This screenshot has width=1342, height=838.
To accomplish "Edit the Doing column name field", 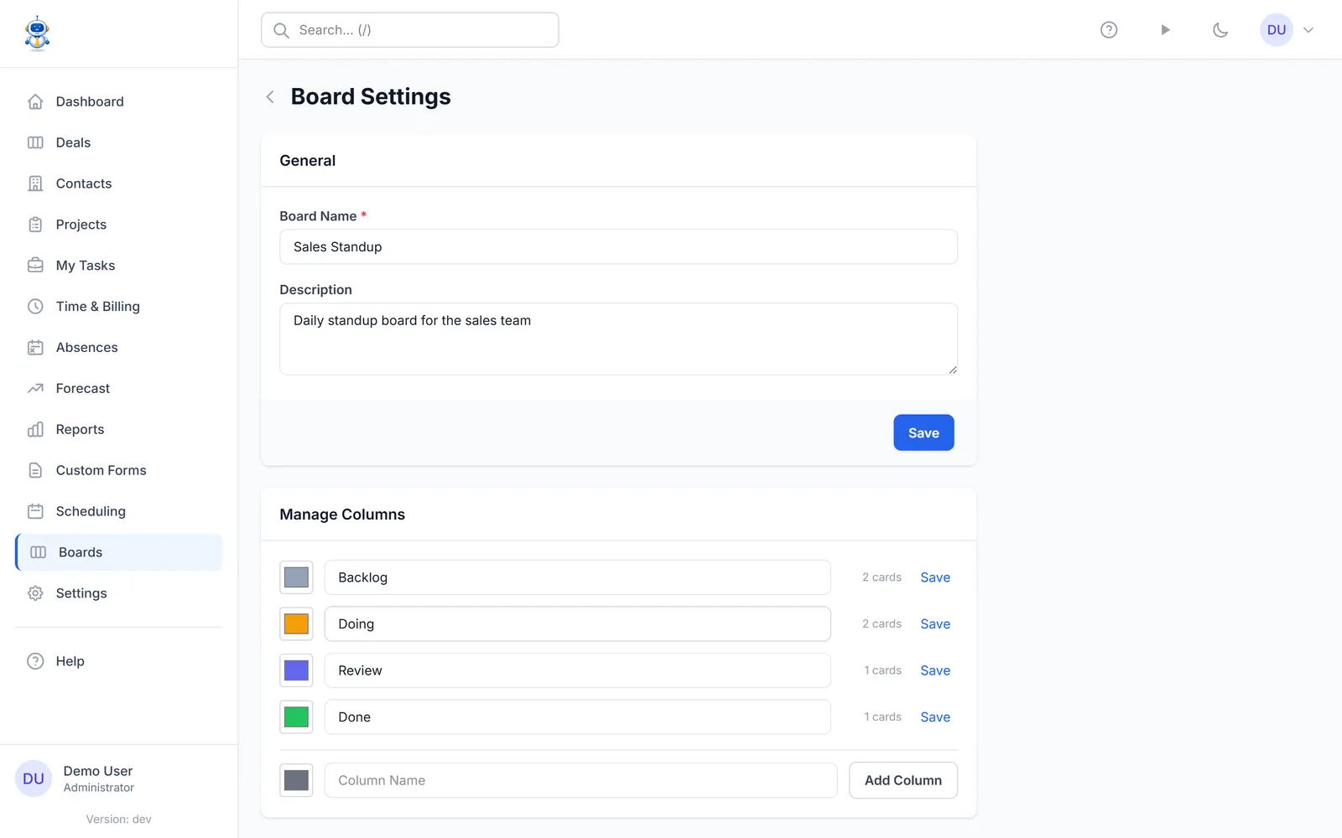I will [578, 624].
